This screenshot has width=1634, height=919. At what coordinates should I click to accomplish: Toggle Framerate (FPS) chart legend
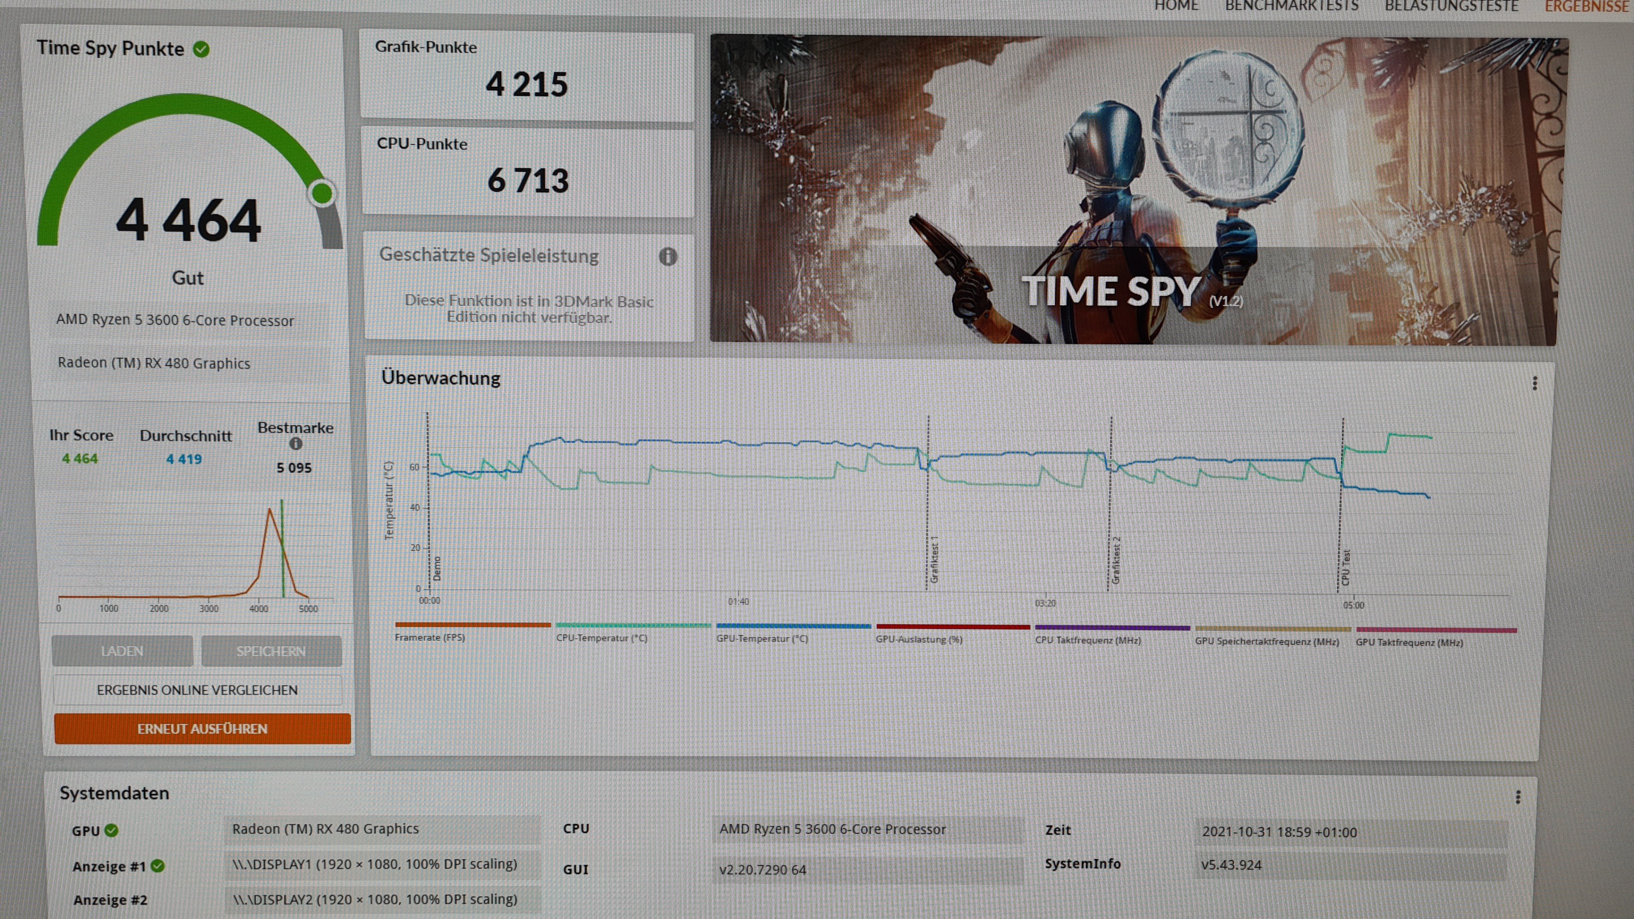pyautogui.click(x=429, y=637)
